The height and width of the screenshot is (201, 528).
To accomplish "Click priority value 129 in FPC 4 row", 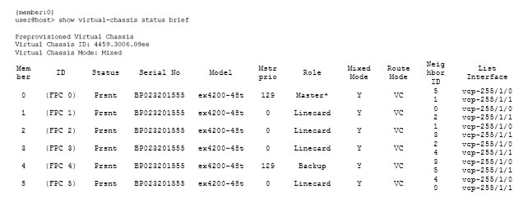I will [x=267, y=166].
